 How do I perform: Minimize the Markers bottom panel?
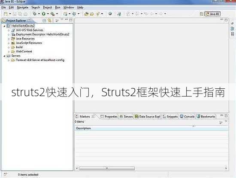coord(222,115)
